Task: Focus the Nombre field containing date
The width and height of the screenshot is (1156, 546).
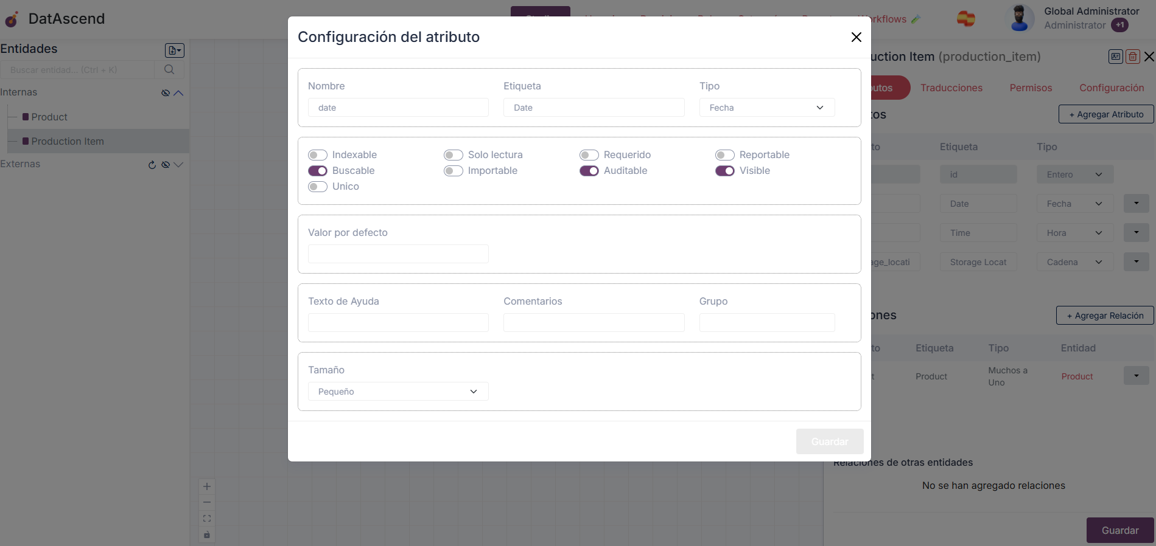Action: tap(398, 108)
